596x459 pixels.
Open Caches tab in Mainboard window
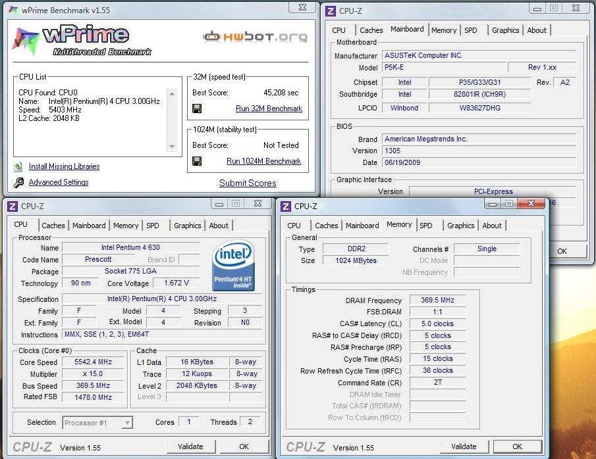pos(371,30)
